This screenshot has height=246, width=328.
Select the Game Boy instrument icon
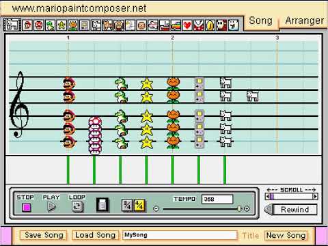tap(85, 25)
